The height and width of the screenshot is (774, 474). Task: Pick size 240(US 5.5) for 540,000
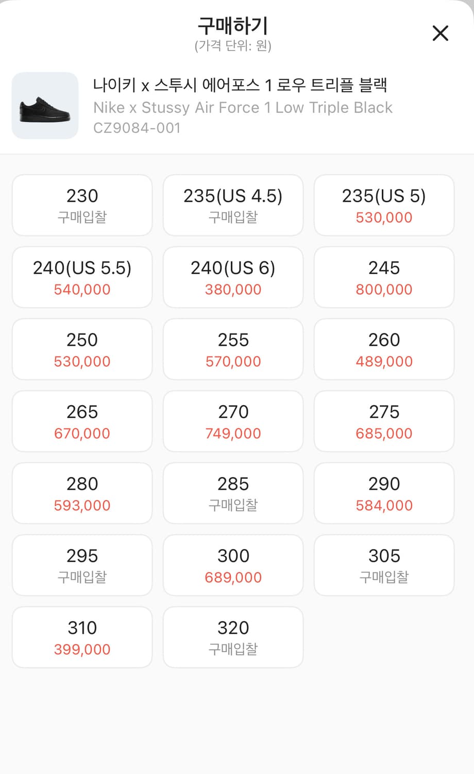click(82, 278)
